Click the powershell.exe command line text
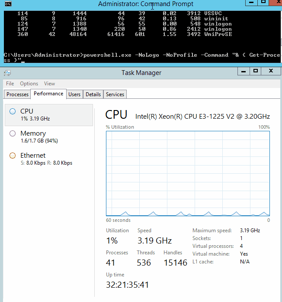The height and width of the screenshot is (302, 282). tap(142, 58)
